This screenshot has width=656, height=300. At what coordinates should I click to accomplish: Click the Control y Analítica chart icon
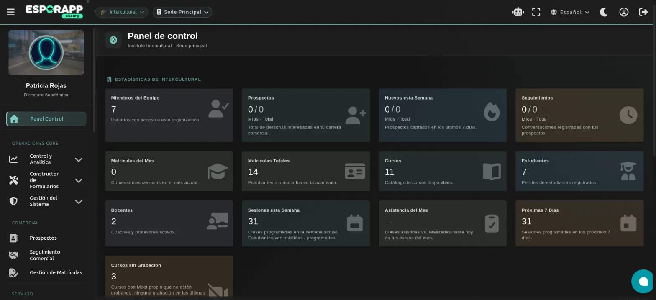click(x=13, y=159)
